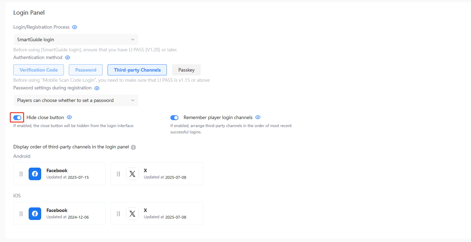Image resolution: width=471 pixels, height=242 pixels.
Task: Click the drag handle on the Android Facebook card
Action: (21, 174)
